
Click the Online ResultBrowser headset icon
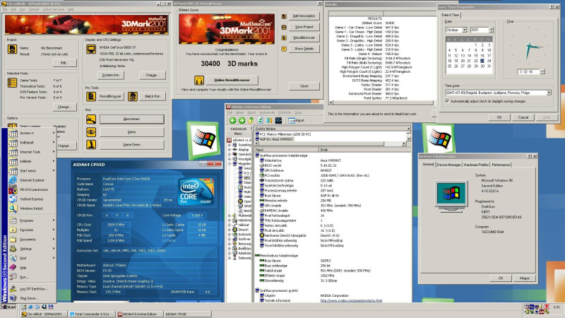tap(199, 80)
